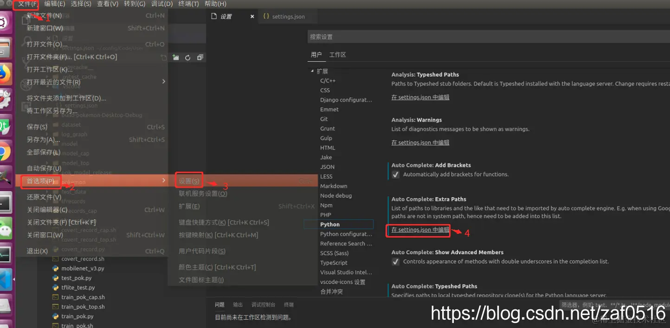The height and width of the screenshot is (328, 670).
Task: Open Firefox from the dock
Action: tap(5, 74)
